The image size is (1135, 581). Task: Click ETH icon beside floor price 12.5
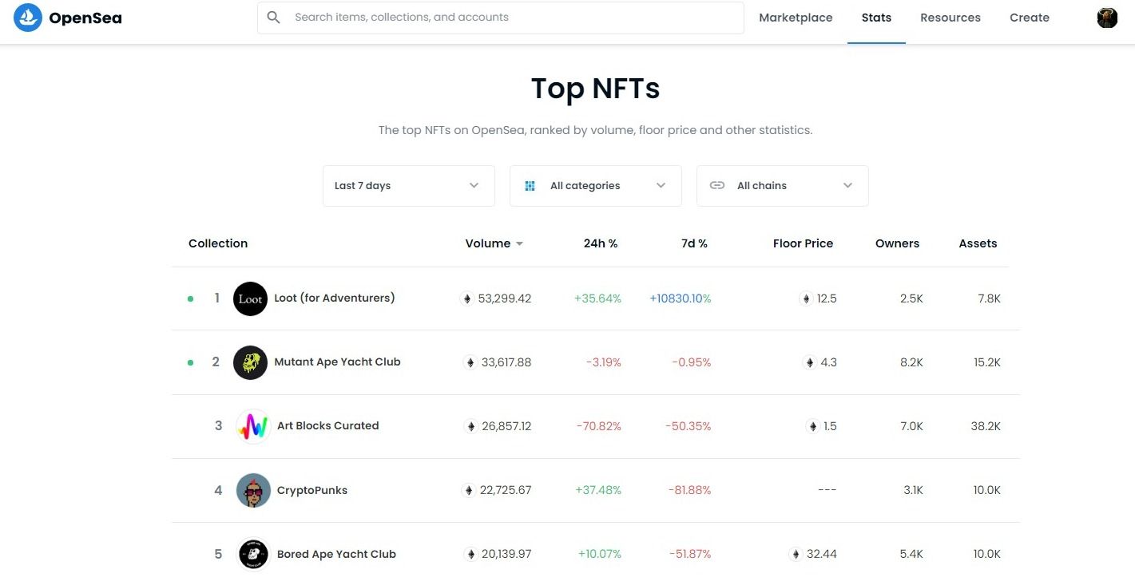click(x=806, y=298)
